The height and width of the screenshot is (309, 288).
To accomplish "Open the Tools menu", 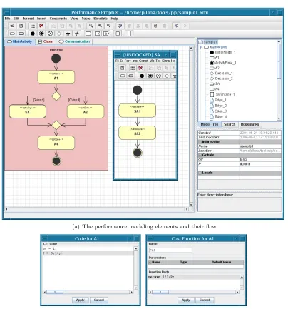I will [86, 19].
